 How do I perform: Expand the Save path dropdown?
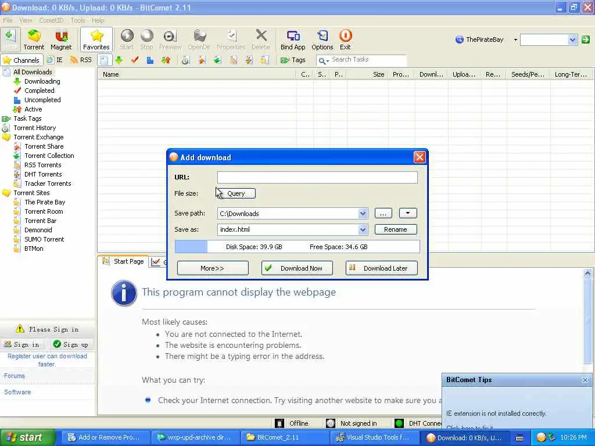(x=363, y=214)
